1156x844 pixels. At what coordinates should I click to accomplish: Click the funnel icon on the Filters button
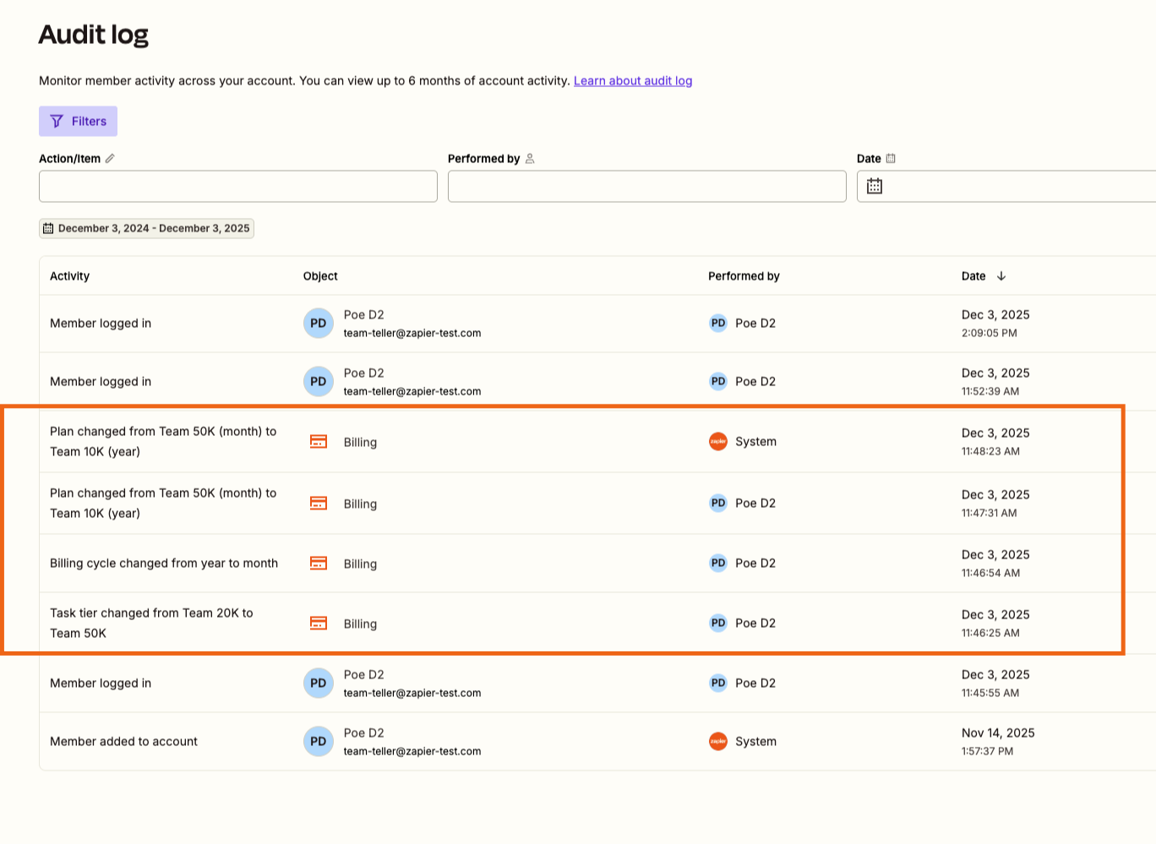click(x=57, y=121)
